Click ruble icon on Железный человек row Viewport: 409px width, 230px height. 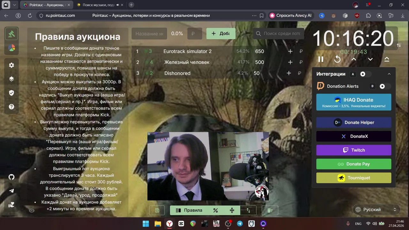(x=301, y=62)
